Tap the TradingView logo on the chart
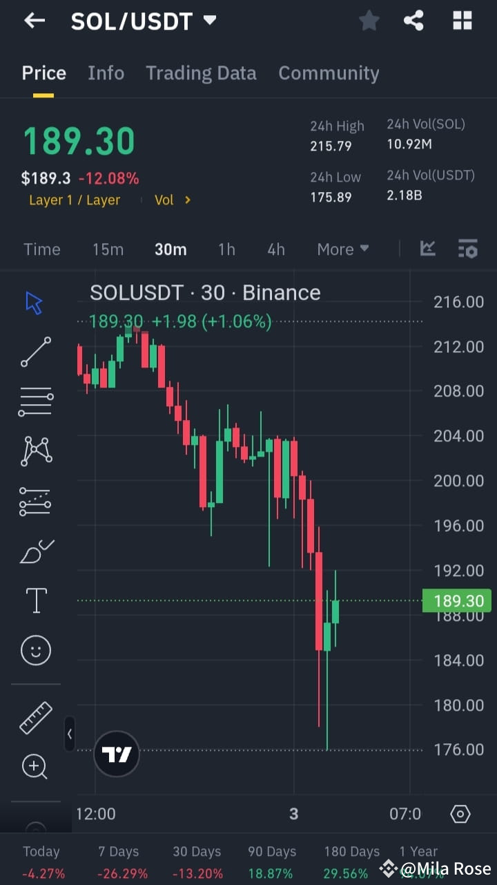This screenshot has height=885, width=497. click(x=116, y=754)
